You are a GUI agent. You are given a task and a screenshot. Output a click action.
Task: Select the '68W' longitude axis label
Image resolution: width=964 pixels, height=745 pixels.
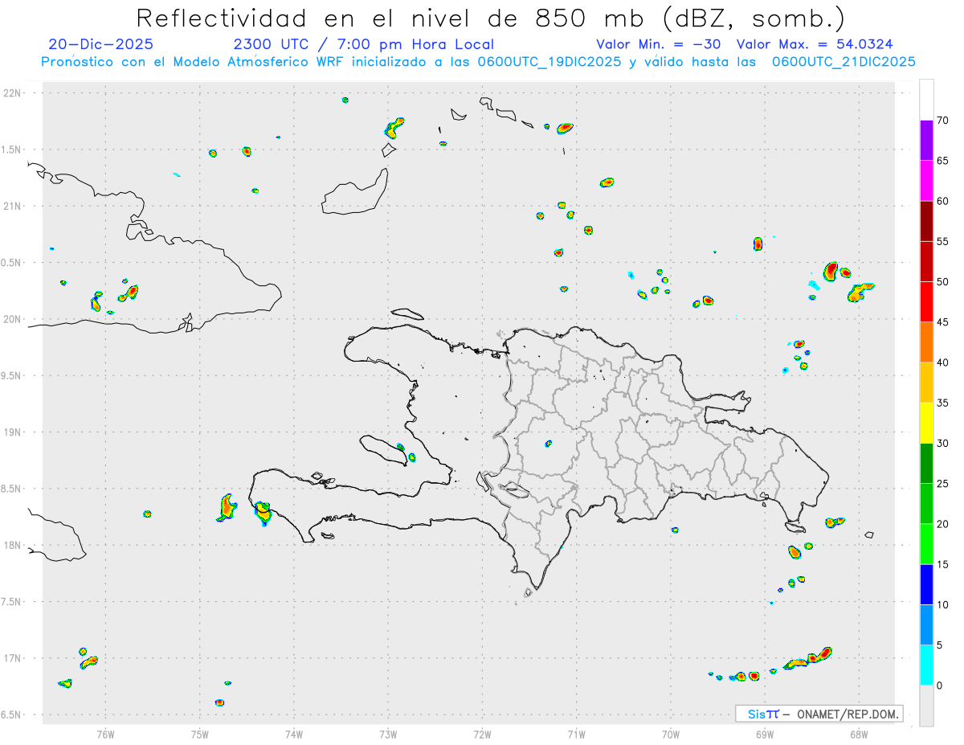(859, 735)
